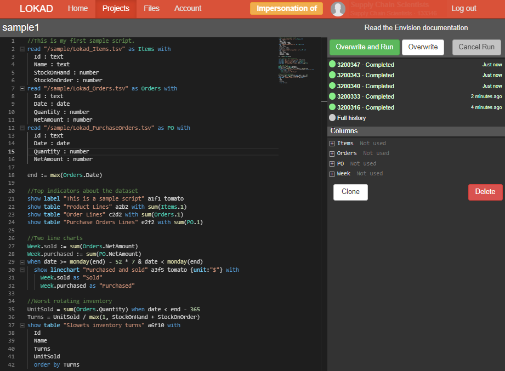Click the white Overwrite button
Screen dimensions: 505x371
pyautogui.click(x=423, y=47)
